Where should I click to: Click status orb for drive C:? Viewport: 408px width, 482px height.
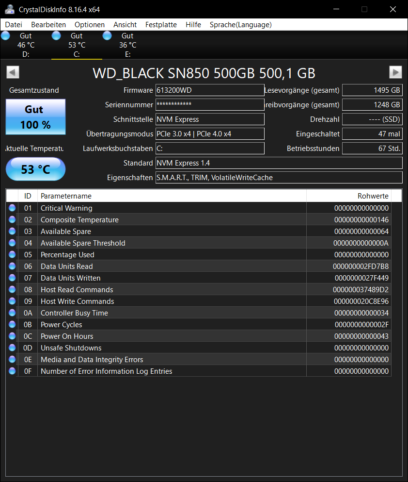click(x=56, y=35)
